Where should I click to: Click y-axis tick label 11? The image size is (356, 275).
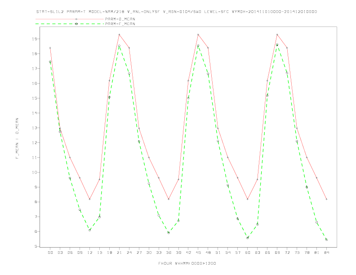pos(35,157)
